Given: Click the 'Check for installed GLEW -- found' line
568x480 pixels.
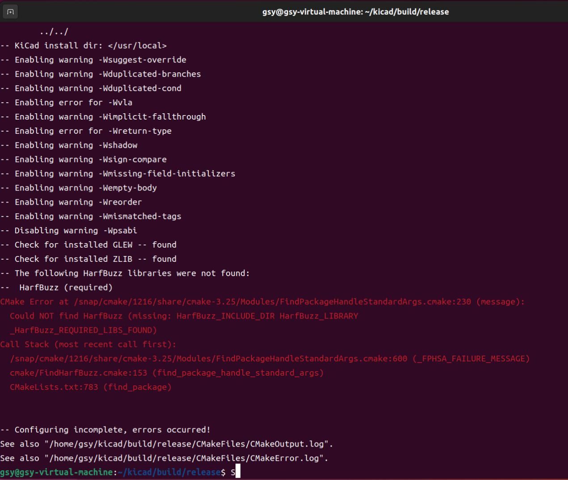Looking at the screenshot, I should coord(88,245).
